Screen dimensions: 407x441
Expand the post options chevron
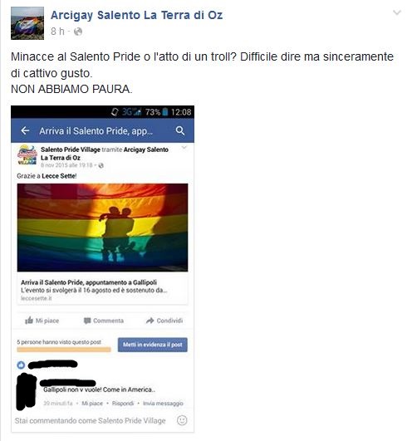[397, 12]
